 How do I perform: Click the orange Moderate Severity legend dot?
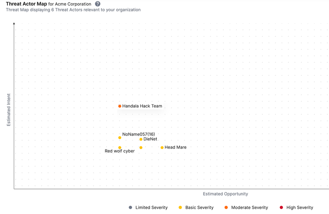coord(226,207)
